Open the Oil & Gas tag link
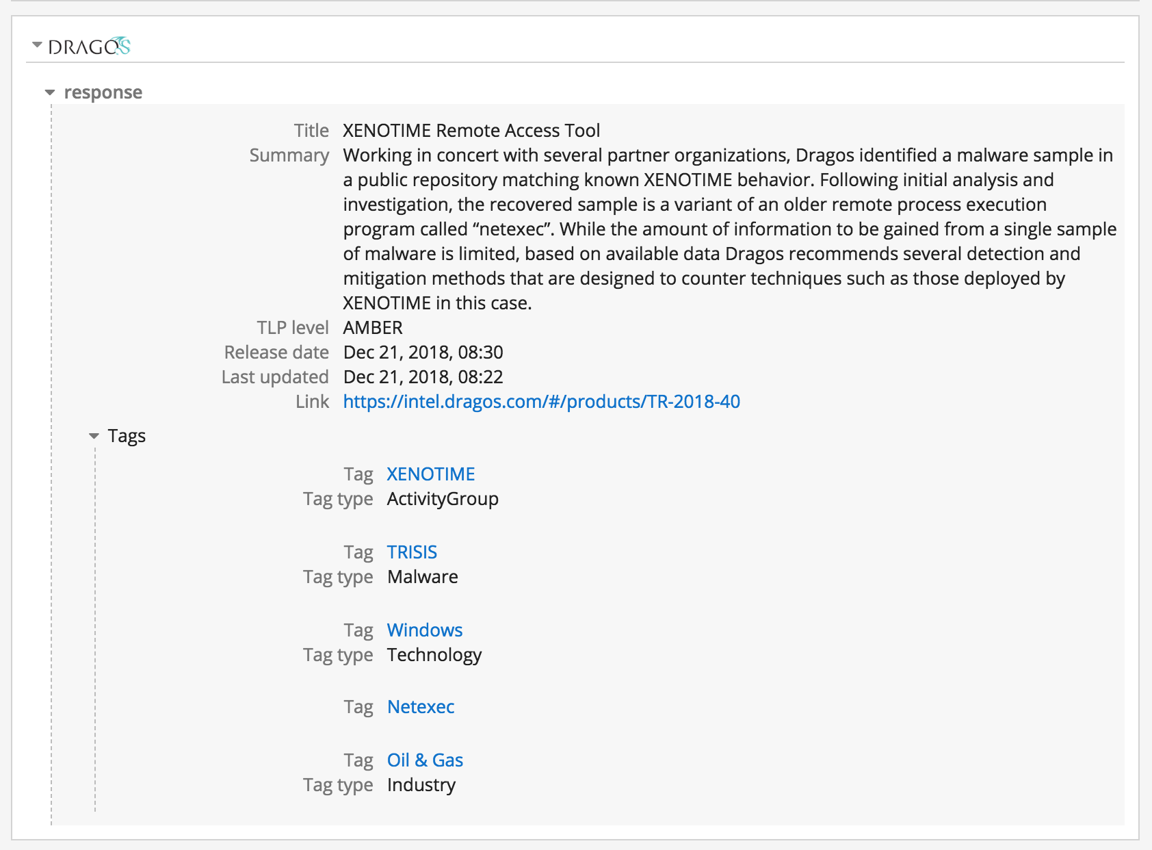 click(x=425, y=760)
